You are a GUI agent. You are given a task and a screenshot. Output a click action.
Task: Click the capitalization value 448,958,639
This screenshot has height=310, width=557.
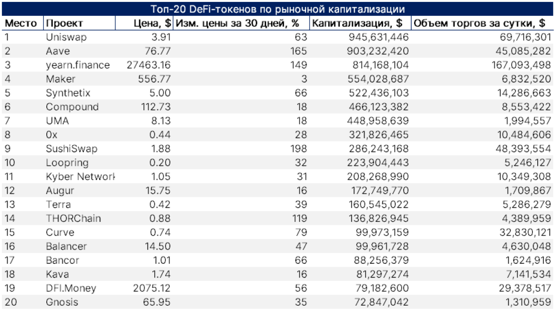pyautogui.click(x=378, y=121)
